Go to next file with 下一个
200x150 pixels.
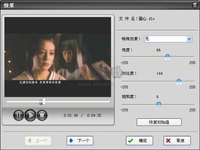click(x=80, y=140)
